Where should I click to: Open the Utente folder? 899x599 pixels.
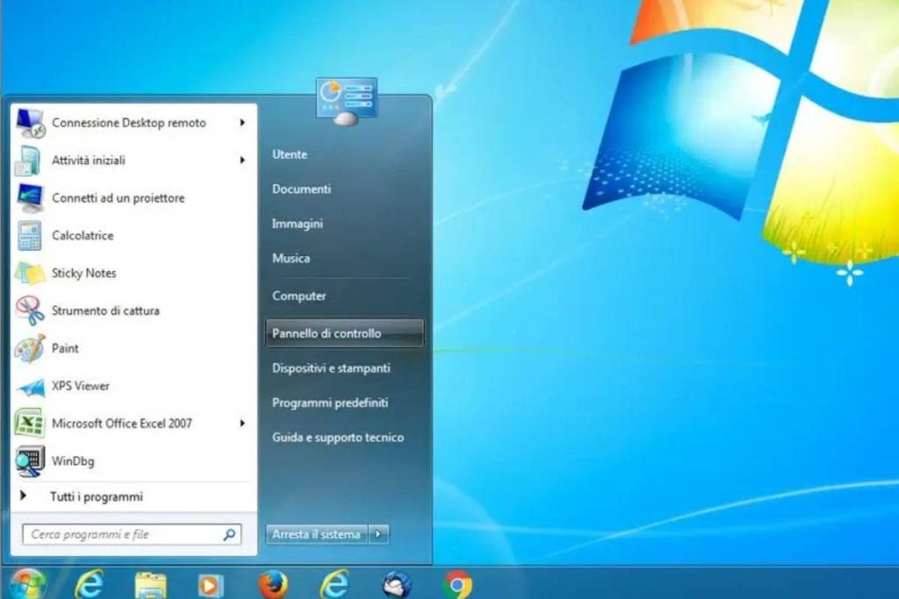tap(290, 154)
